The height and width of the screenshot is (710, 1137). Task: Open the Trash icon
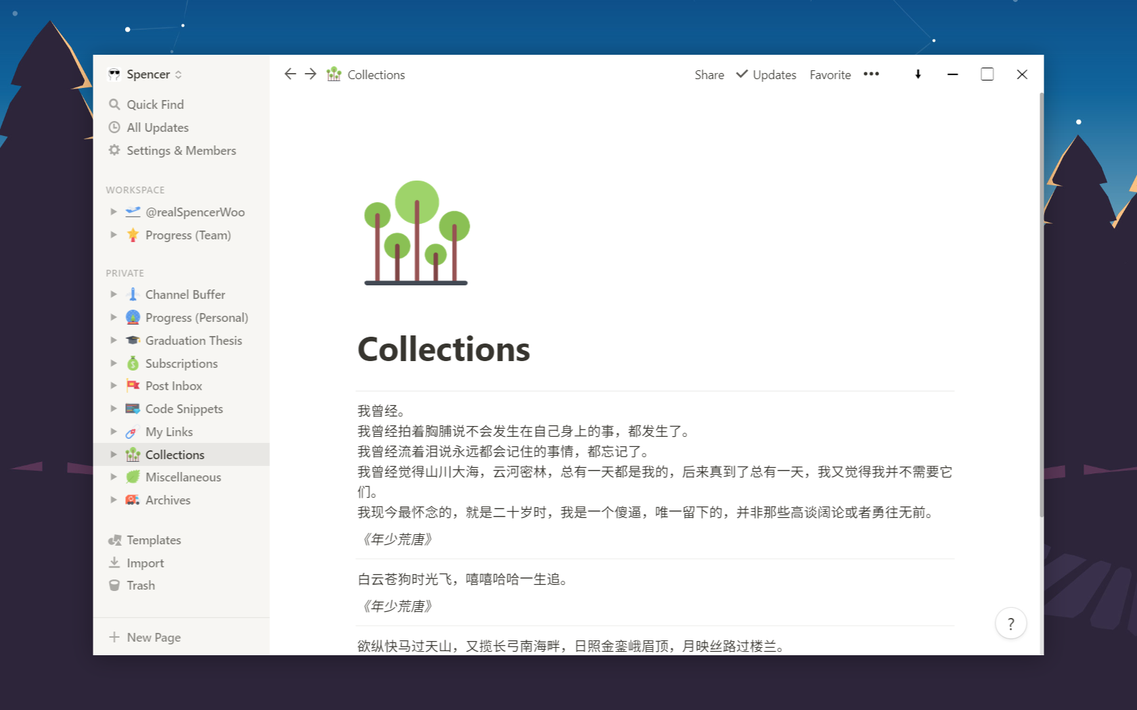point(114,586)
